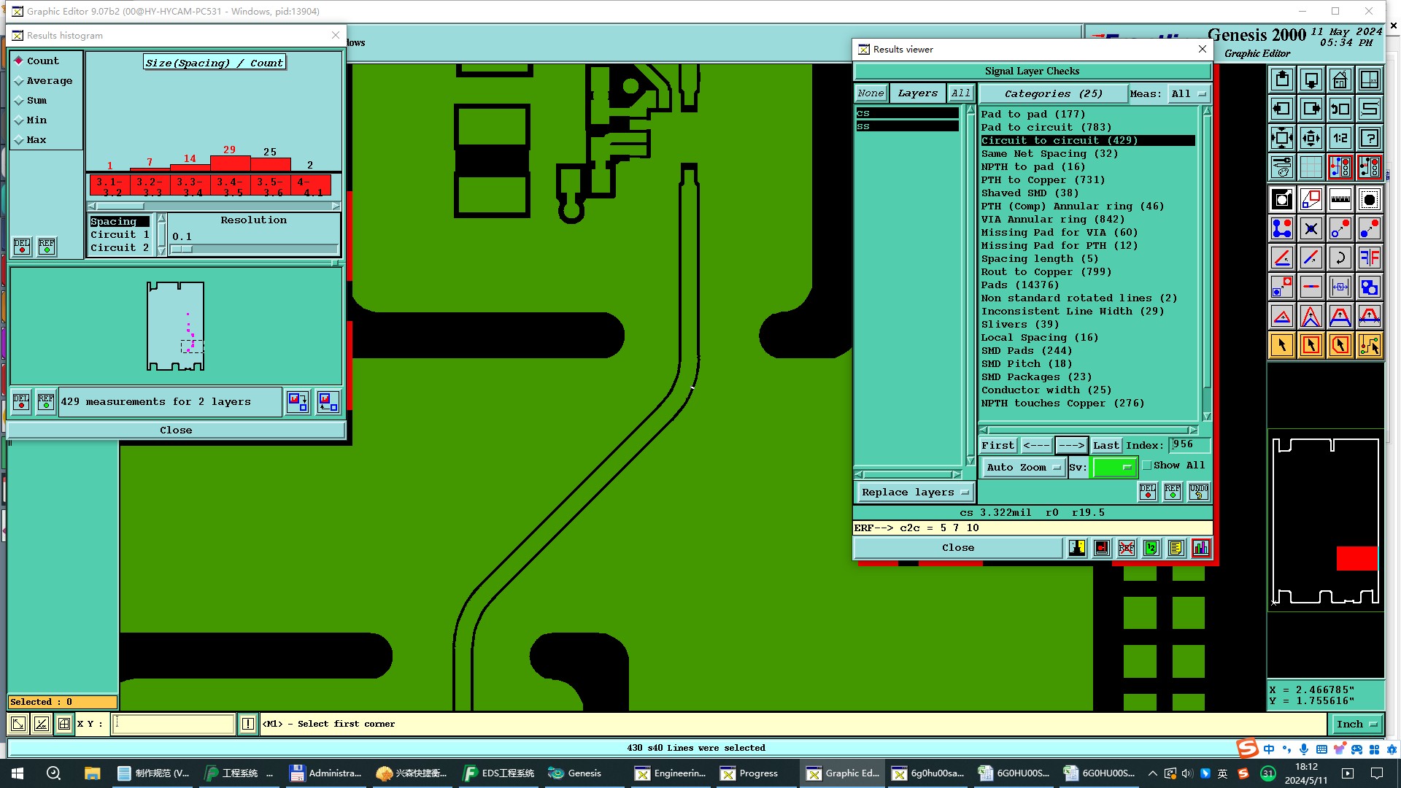Click the All layers button
The width and height of the screenshot is (1401, 788).
coord(961,93)
